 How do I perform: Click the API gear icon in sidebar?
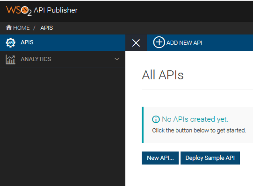[11, 42]
